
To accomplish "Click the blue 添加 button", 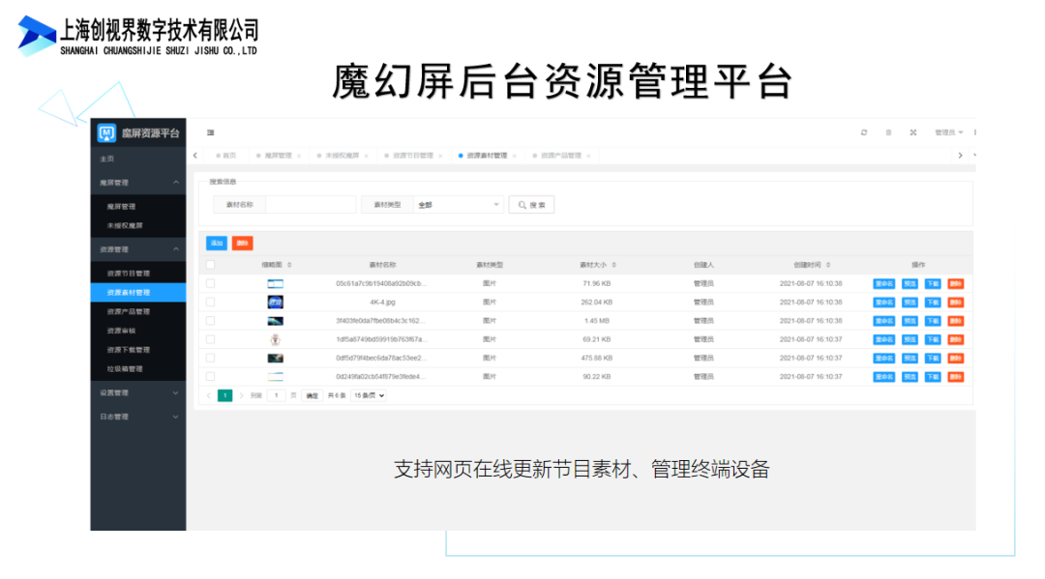I will [216, 243].
